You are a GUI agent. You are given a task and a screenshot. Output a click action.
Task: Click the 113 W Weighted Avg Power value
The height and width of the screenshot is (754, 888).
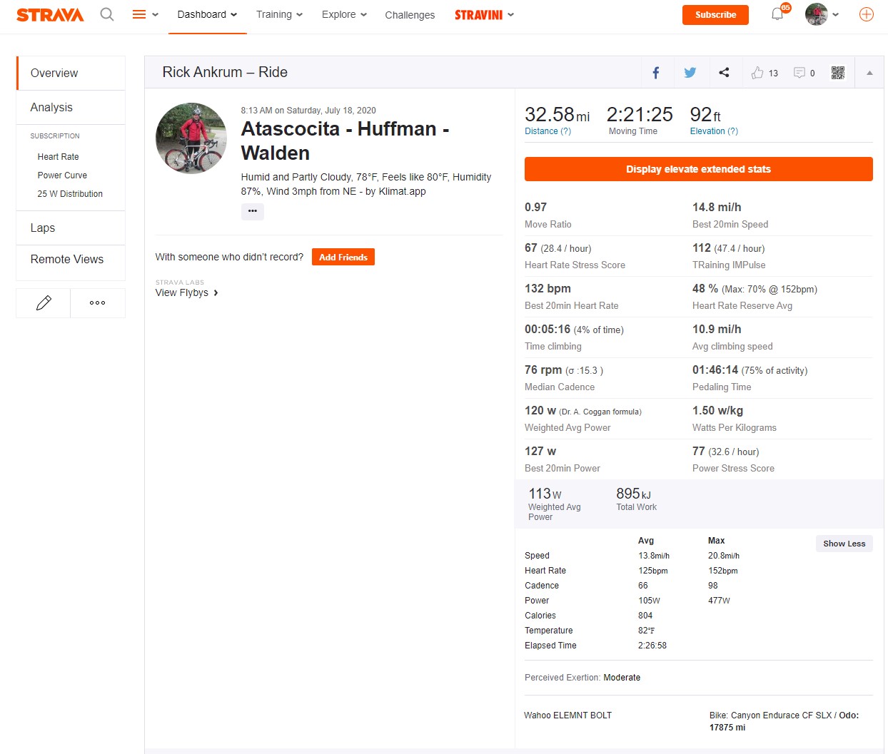pyautogui.click(x=545, y=494)
